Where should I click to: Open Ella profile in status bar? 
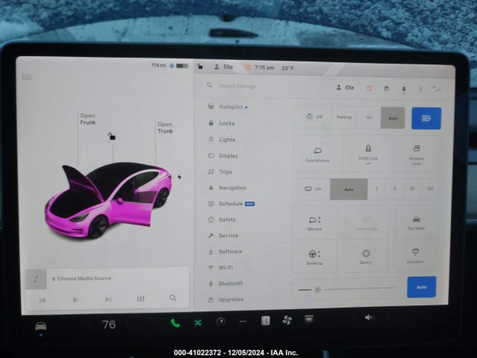(x=224, y=66)
